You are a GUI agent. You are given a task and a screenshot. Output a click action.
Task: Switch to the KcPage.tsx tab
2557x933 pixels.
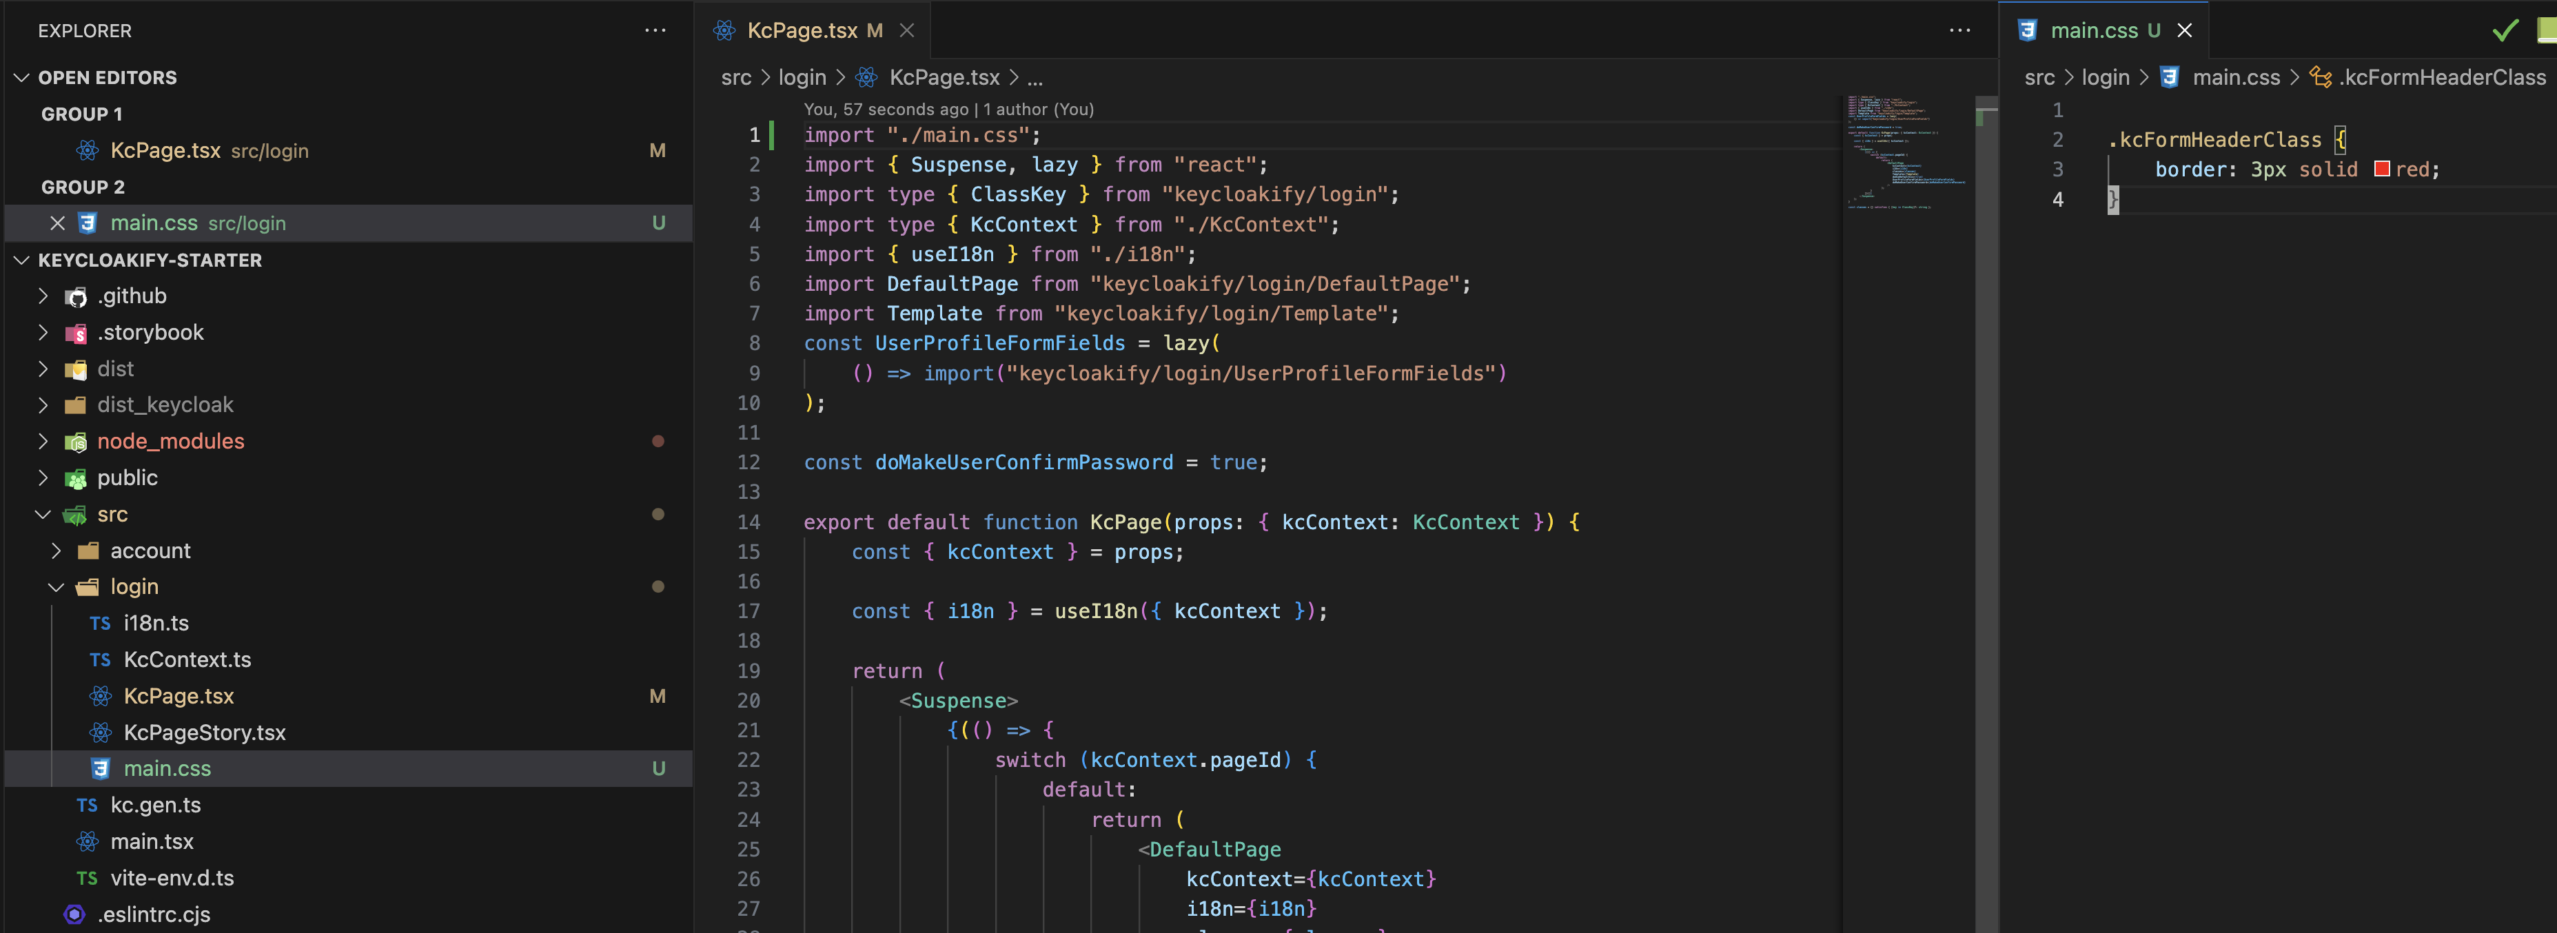pyautogui.click(x=801, y=31)
